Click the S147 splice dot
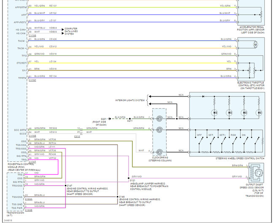The width and height of the screenshot is (274, 223). [x=65, y=185]
